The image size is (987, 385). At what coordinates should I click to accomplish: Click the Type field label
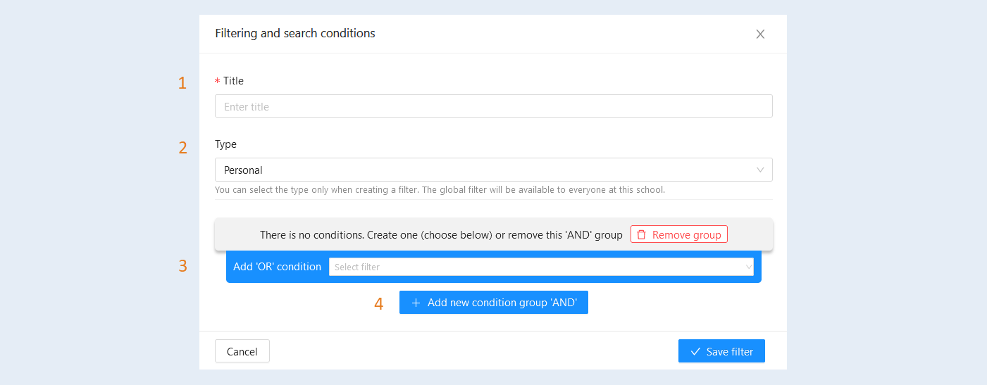pos(226,144)
